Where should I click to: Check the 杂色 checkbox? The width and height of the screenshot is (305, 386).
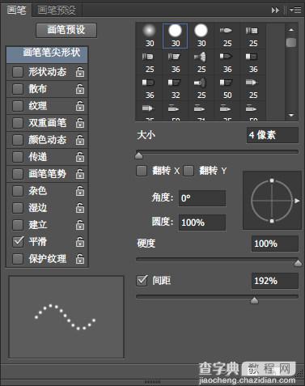pyautogui.click(x=18, y=191)
